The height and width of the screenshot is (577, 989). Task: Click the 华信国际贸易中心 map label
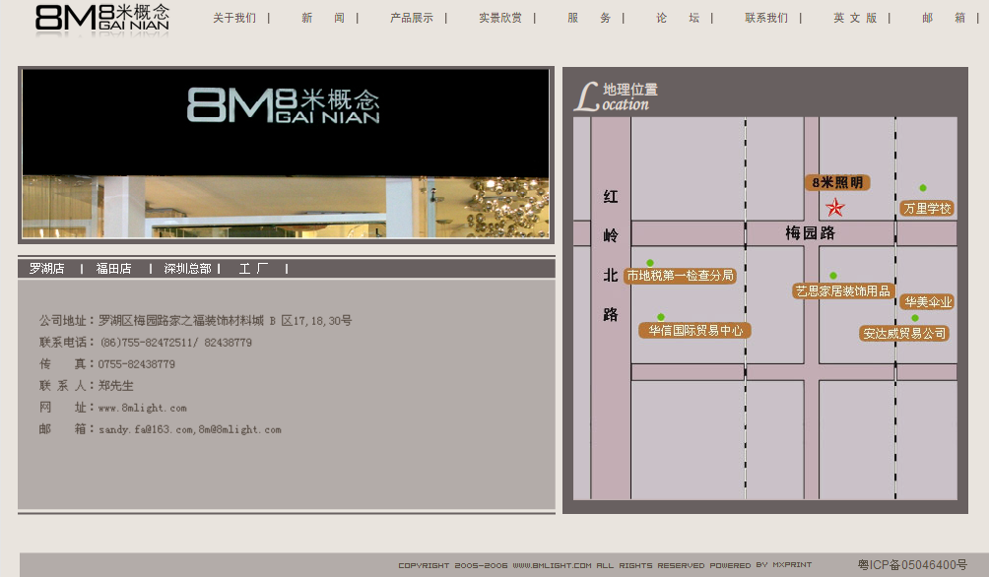tap(697, 330)
